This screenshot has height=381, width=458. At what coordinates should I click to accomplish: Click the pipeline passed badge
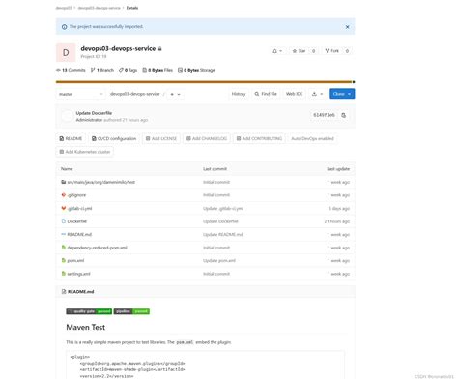pos(131,311)
